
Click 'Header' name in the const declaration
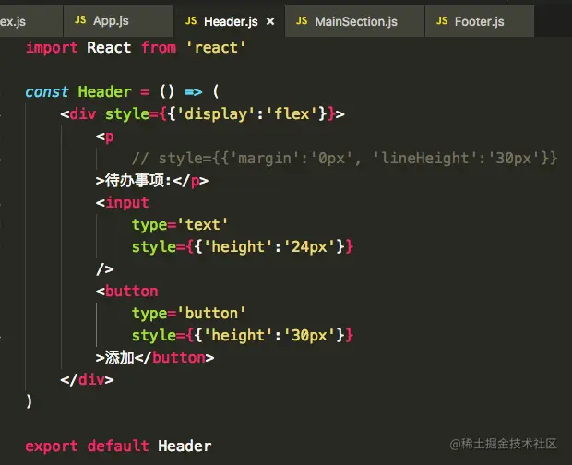pyautogui.click(x=104, y=91)
